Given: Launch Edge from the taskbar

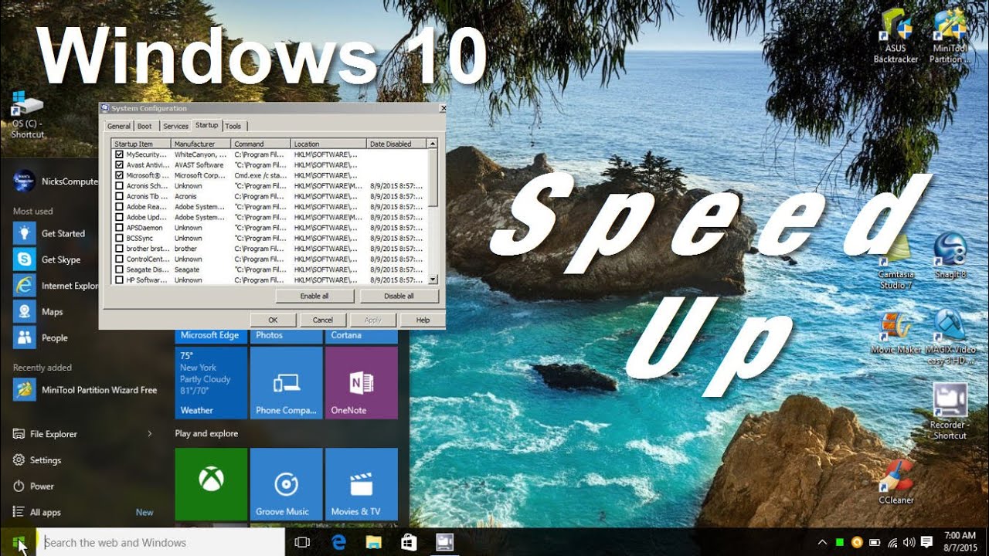Looking at the screenshot, I should pos(338,543).
